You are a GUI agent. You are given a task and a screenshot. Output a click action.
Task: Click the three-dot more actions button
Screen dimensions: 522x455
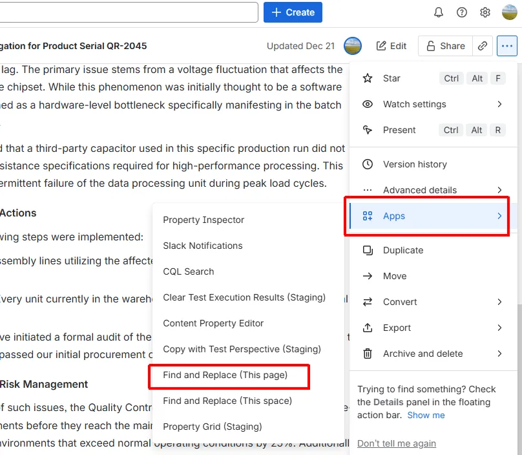(x=507, y=46)
